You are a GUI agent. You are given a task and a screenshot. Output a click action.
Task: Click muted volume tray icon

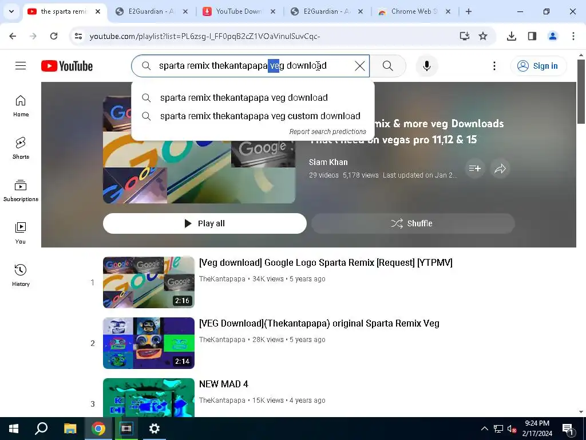[512, 429]
